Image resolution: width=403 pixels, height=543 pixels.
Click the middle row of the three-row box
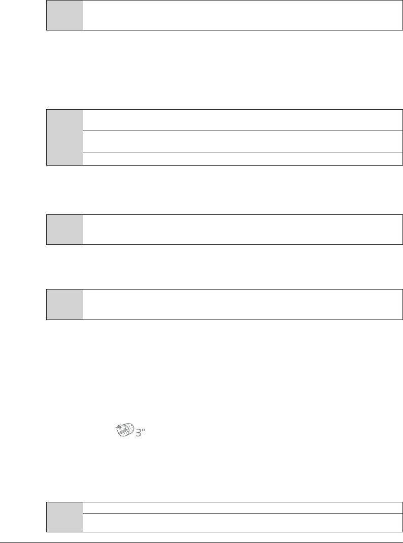tap(243, 141)
